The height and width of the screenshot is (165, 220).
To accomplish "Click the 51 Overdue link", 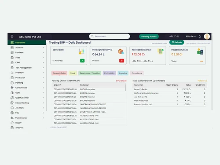I will [121, 81].
